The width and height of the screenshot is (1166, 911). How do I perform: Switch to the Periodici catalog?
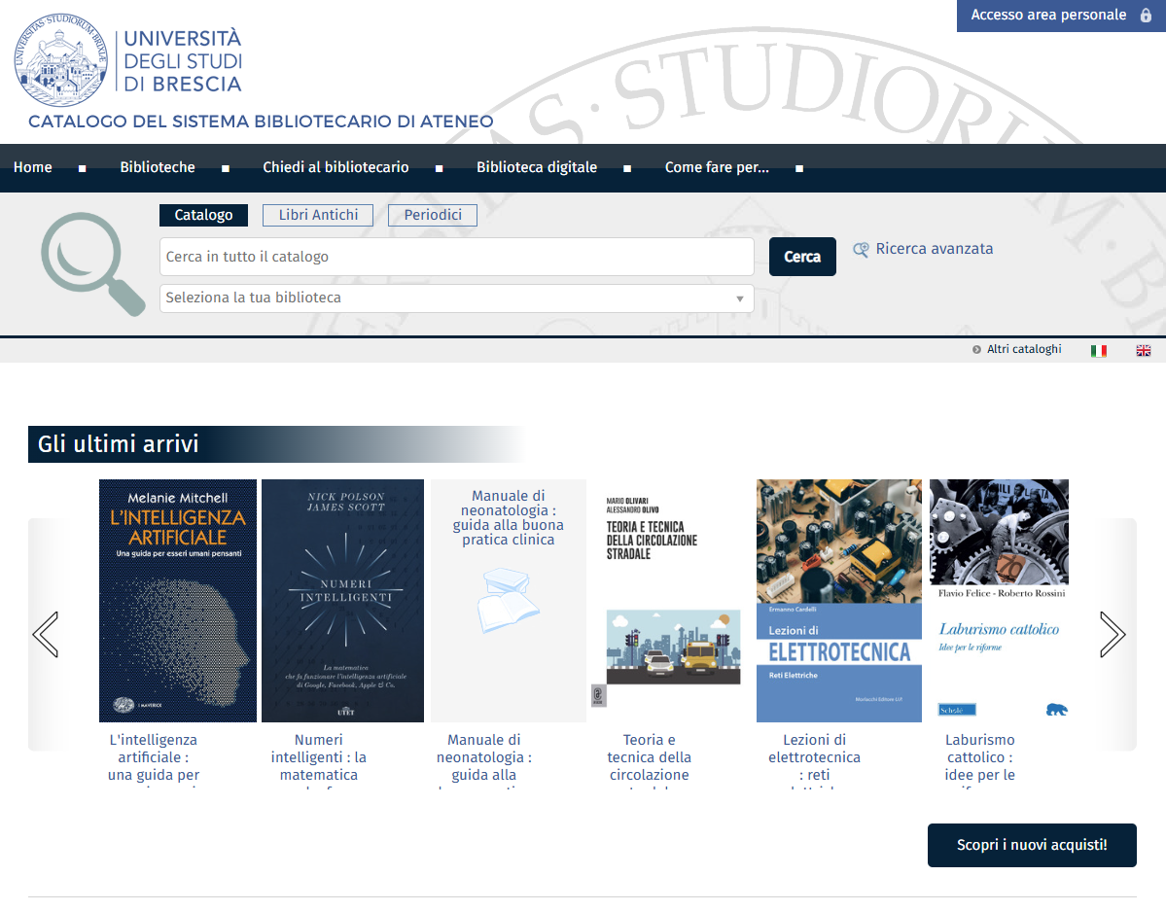point(432,215)
